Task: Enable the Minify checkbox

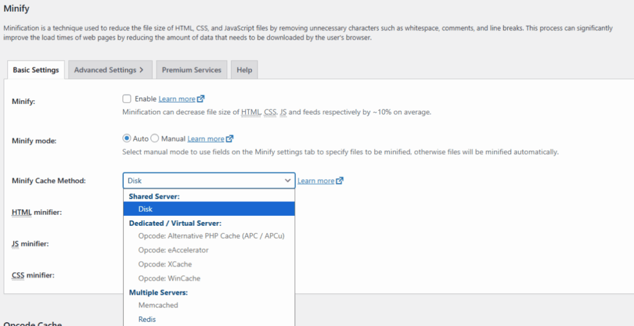Action: tap(127, 99)
